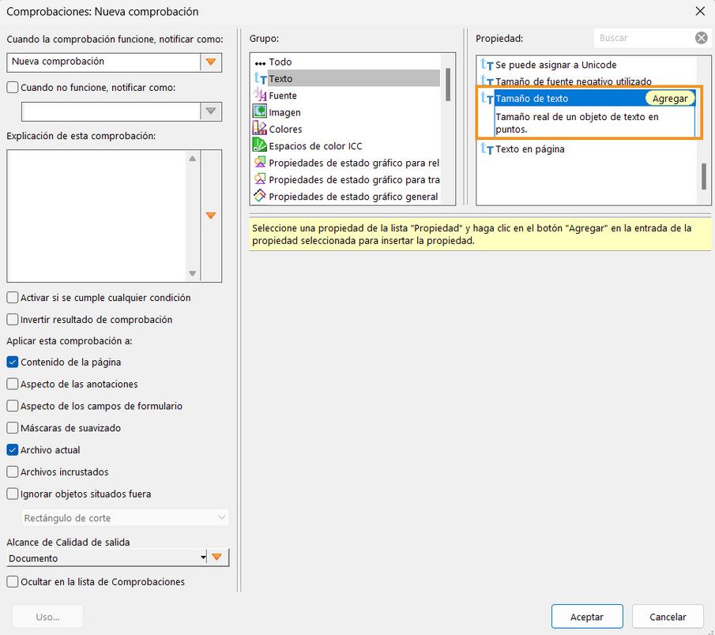Screen dimensions: 715x635
Task: Click the Colores group icon
Action: [259, 129]
